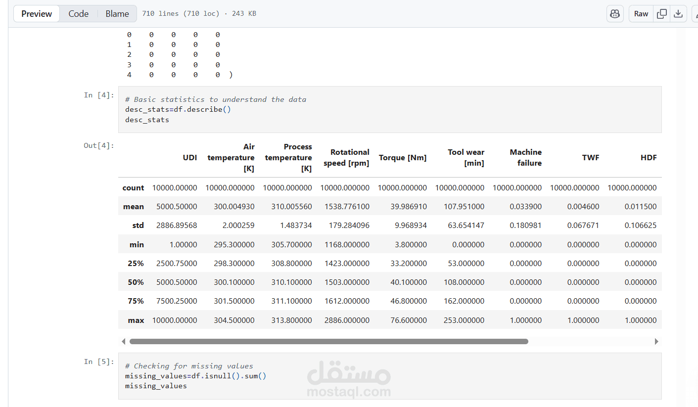Download the raw file via the download icon

[x=678, y=14]
